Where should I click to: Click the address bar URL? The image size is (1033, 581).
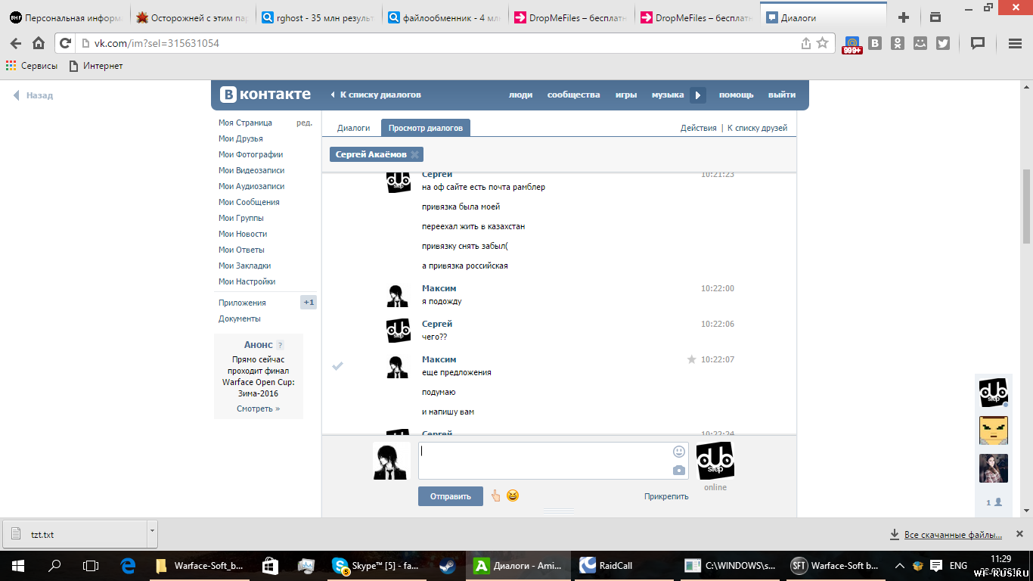(157, 44)
